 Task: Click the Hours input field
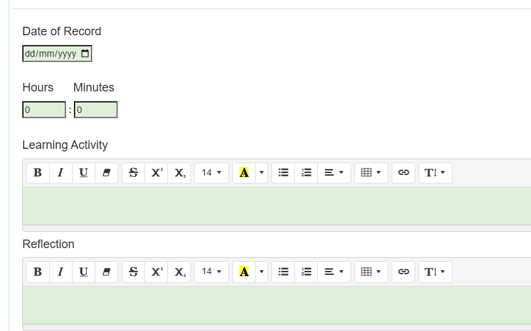pos(44,110)
